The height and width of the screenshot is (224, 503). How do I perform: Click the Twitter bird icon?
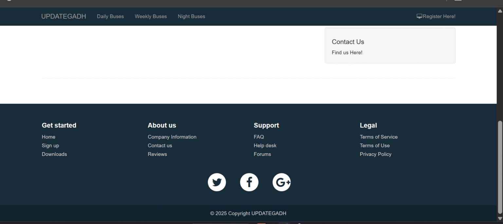pos(217,182)
